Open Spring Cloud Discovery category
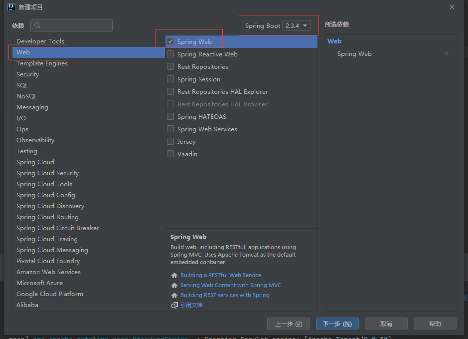The image size is (468, 339). click(89, 206)
